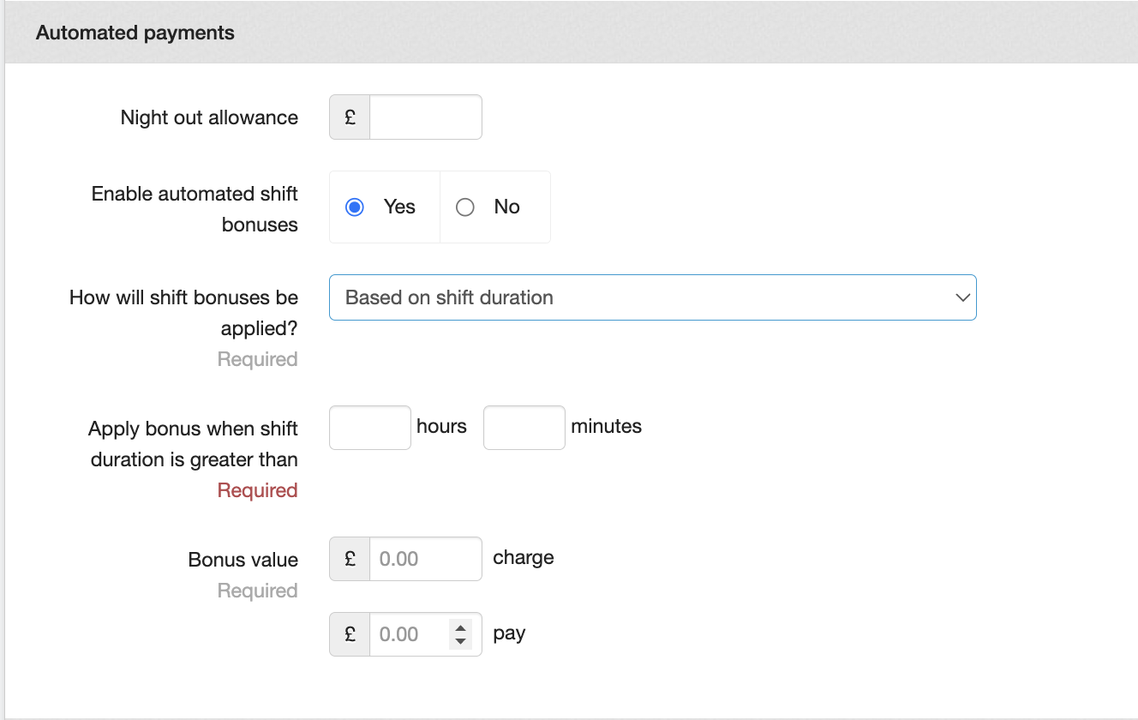Click the 'How will shift bonuses be applied?' label
This screenshot has width=1138, height=720.
click(184, 313)
